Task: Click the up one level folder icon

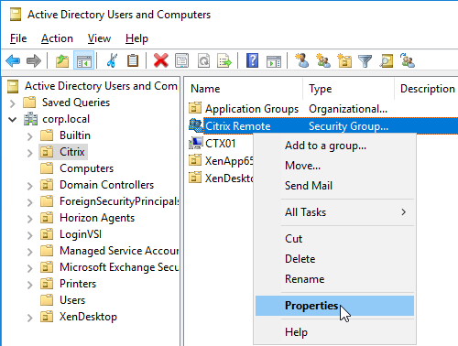Action: 62,60
